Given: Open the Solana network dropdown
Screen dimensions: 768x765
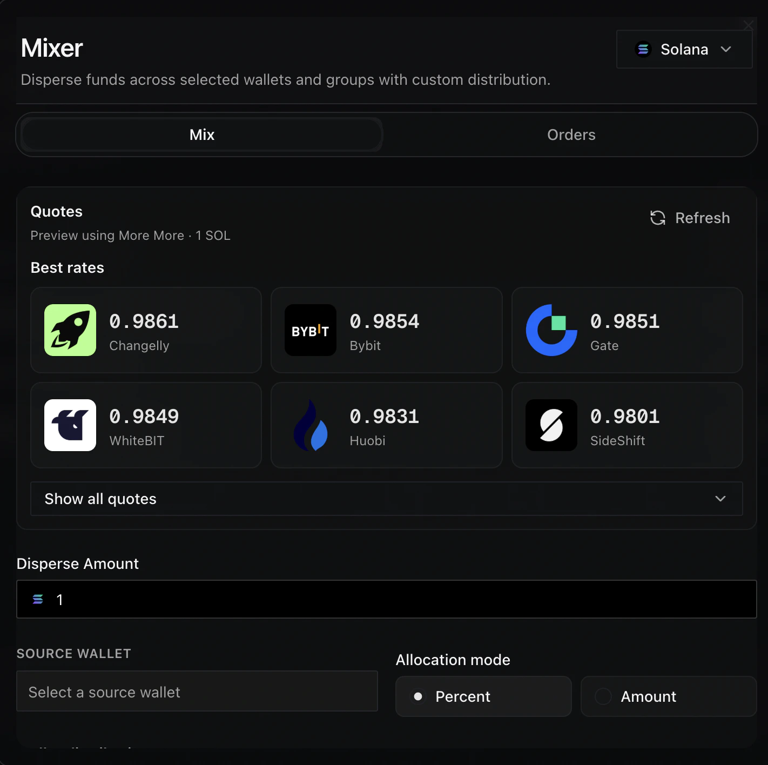Looking at the screenshot, I should [x=684, y=49].
